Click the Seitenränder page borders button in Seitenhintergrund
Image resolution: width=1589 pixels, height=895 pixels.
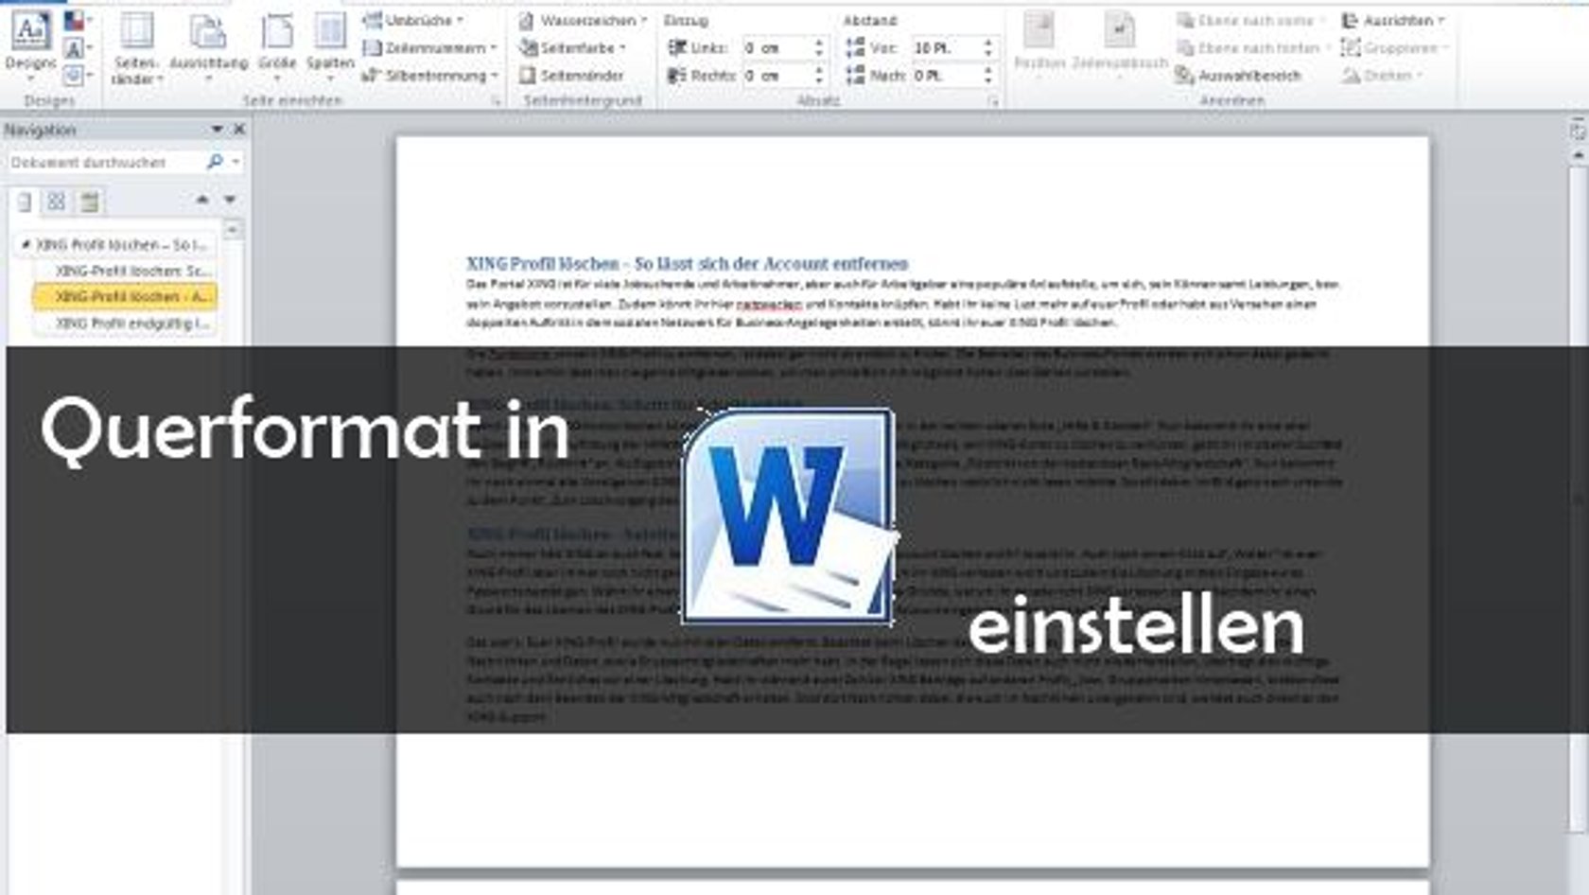click(571, 75)
